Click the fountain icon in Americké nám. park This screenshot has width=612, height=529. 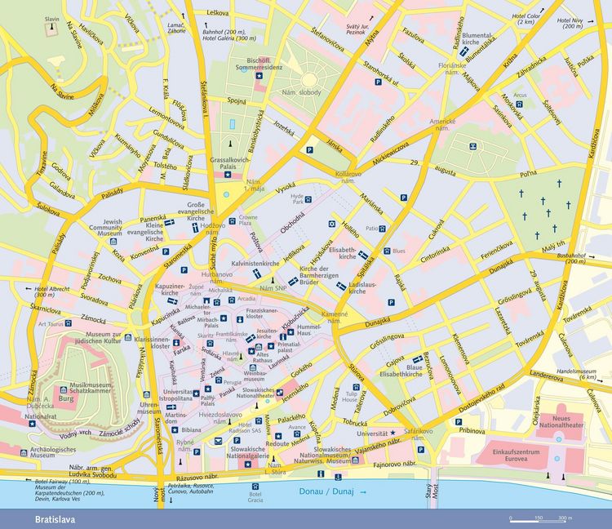click(473, 146)
